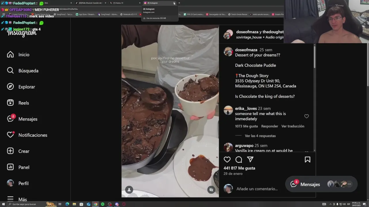Viewport: 369px width, 207px height.
Task: Go to Explorar page
Action: click(x=21, y=87)
